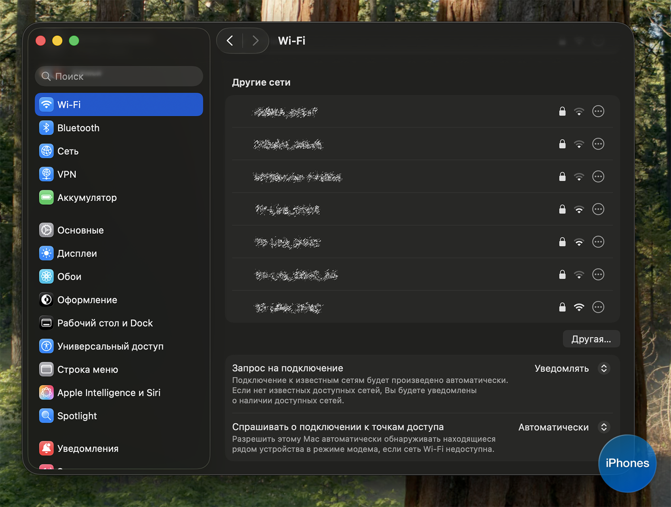Open Спрашивать о подключении к точкам доступа dropdown
Screen dimensions: 671x507
(564, 427)
